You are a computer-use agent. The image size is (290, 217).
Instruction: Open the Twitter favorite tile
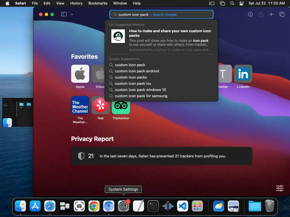[225, 74]
